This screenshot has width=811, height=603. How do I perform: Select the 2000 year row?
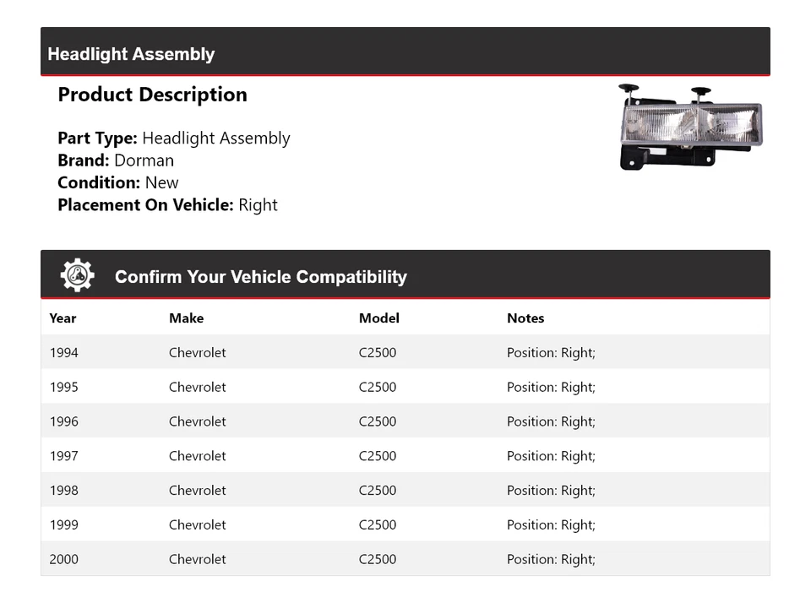[x=63, y=559]
